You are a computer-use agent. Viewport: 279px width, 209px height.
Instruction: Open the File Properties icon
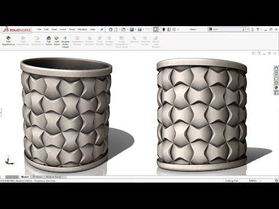click(x=169, y=30)
